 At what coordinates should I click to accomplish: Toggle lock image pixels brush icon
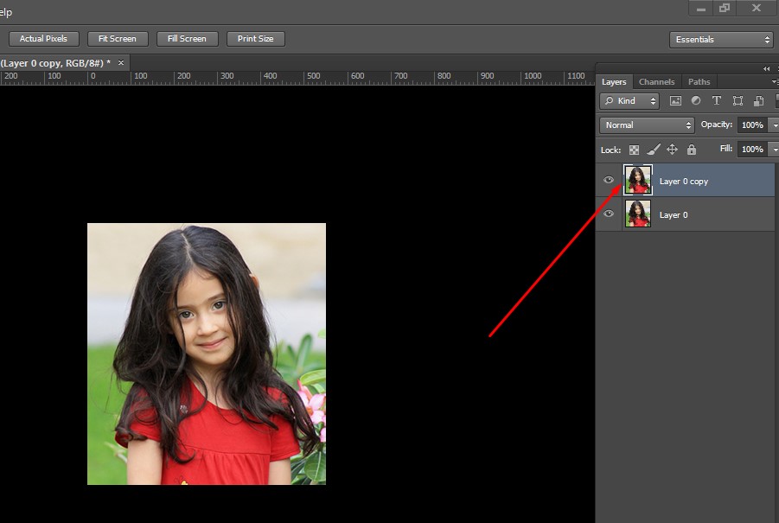click(x=654, y=150)
